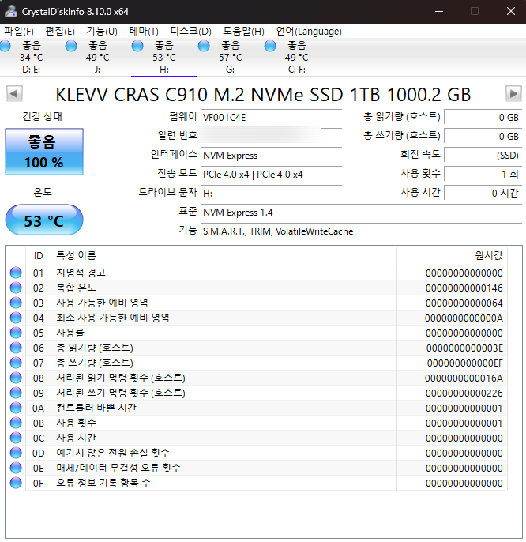Click the KLEVV CRAS C910 model title

(x=263, y=95)
